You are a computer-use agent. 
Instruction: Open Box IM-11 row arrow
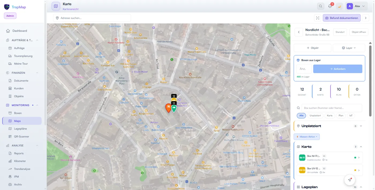point(359,158)
